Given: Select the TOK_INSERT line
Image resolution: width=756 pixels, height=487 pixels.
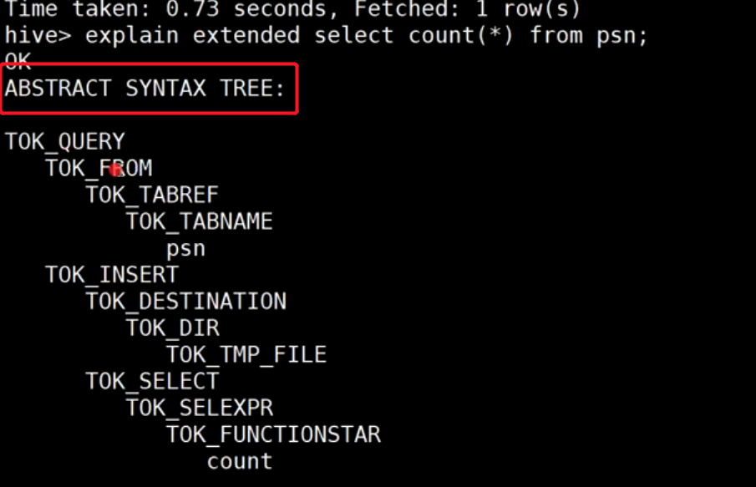Looking at the screenshot, I should pos(112,275).
